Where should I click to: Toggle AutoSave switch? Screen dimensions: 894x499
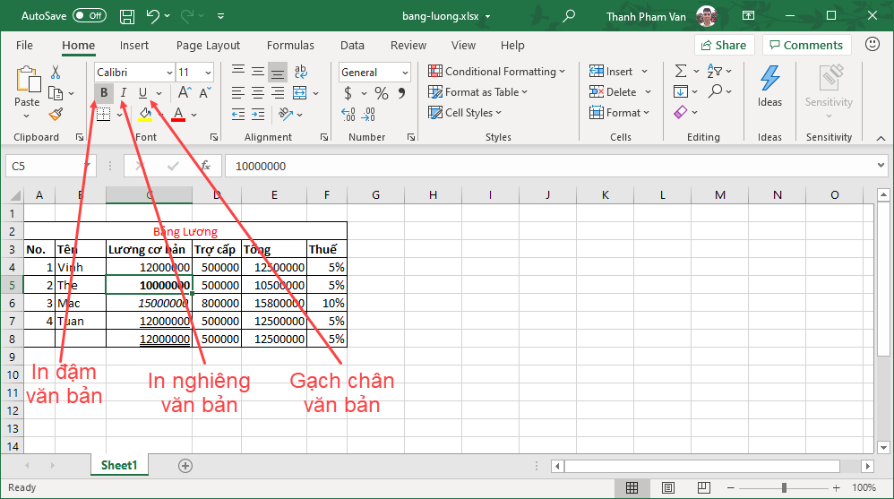click(x=90, y=16)
